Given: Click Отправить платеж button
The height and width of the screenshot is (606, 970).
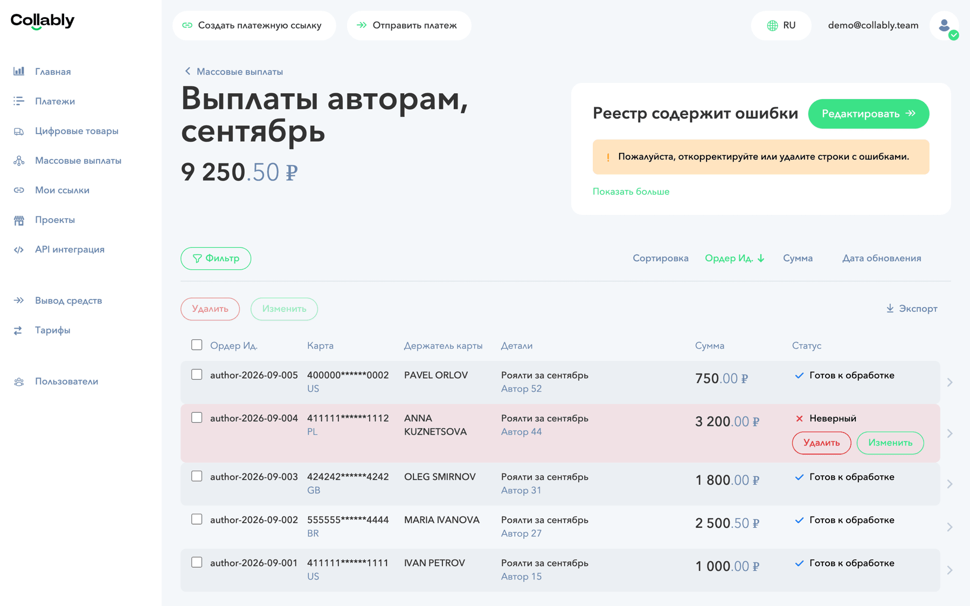Looking at the screenshot, I should pyautogui.click(x=408, y=25).
